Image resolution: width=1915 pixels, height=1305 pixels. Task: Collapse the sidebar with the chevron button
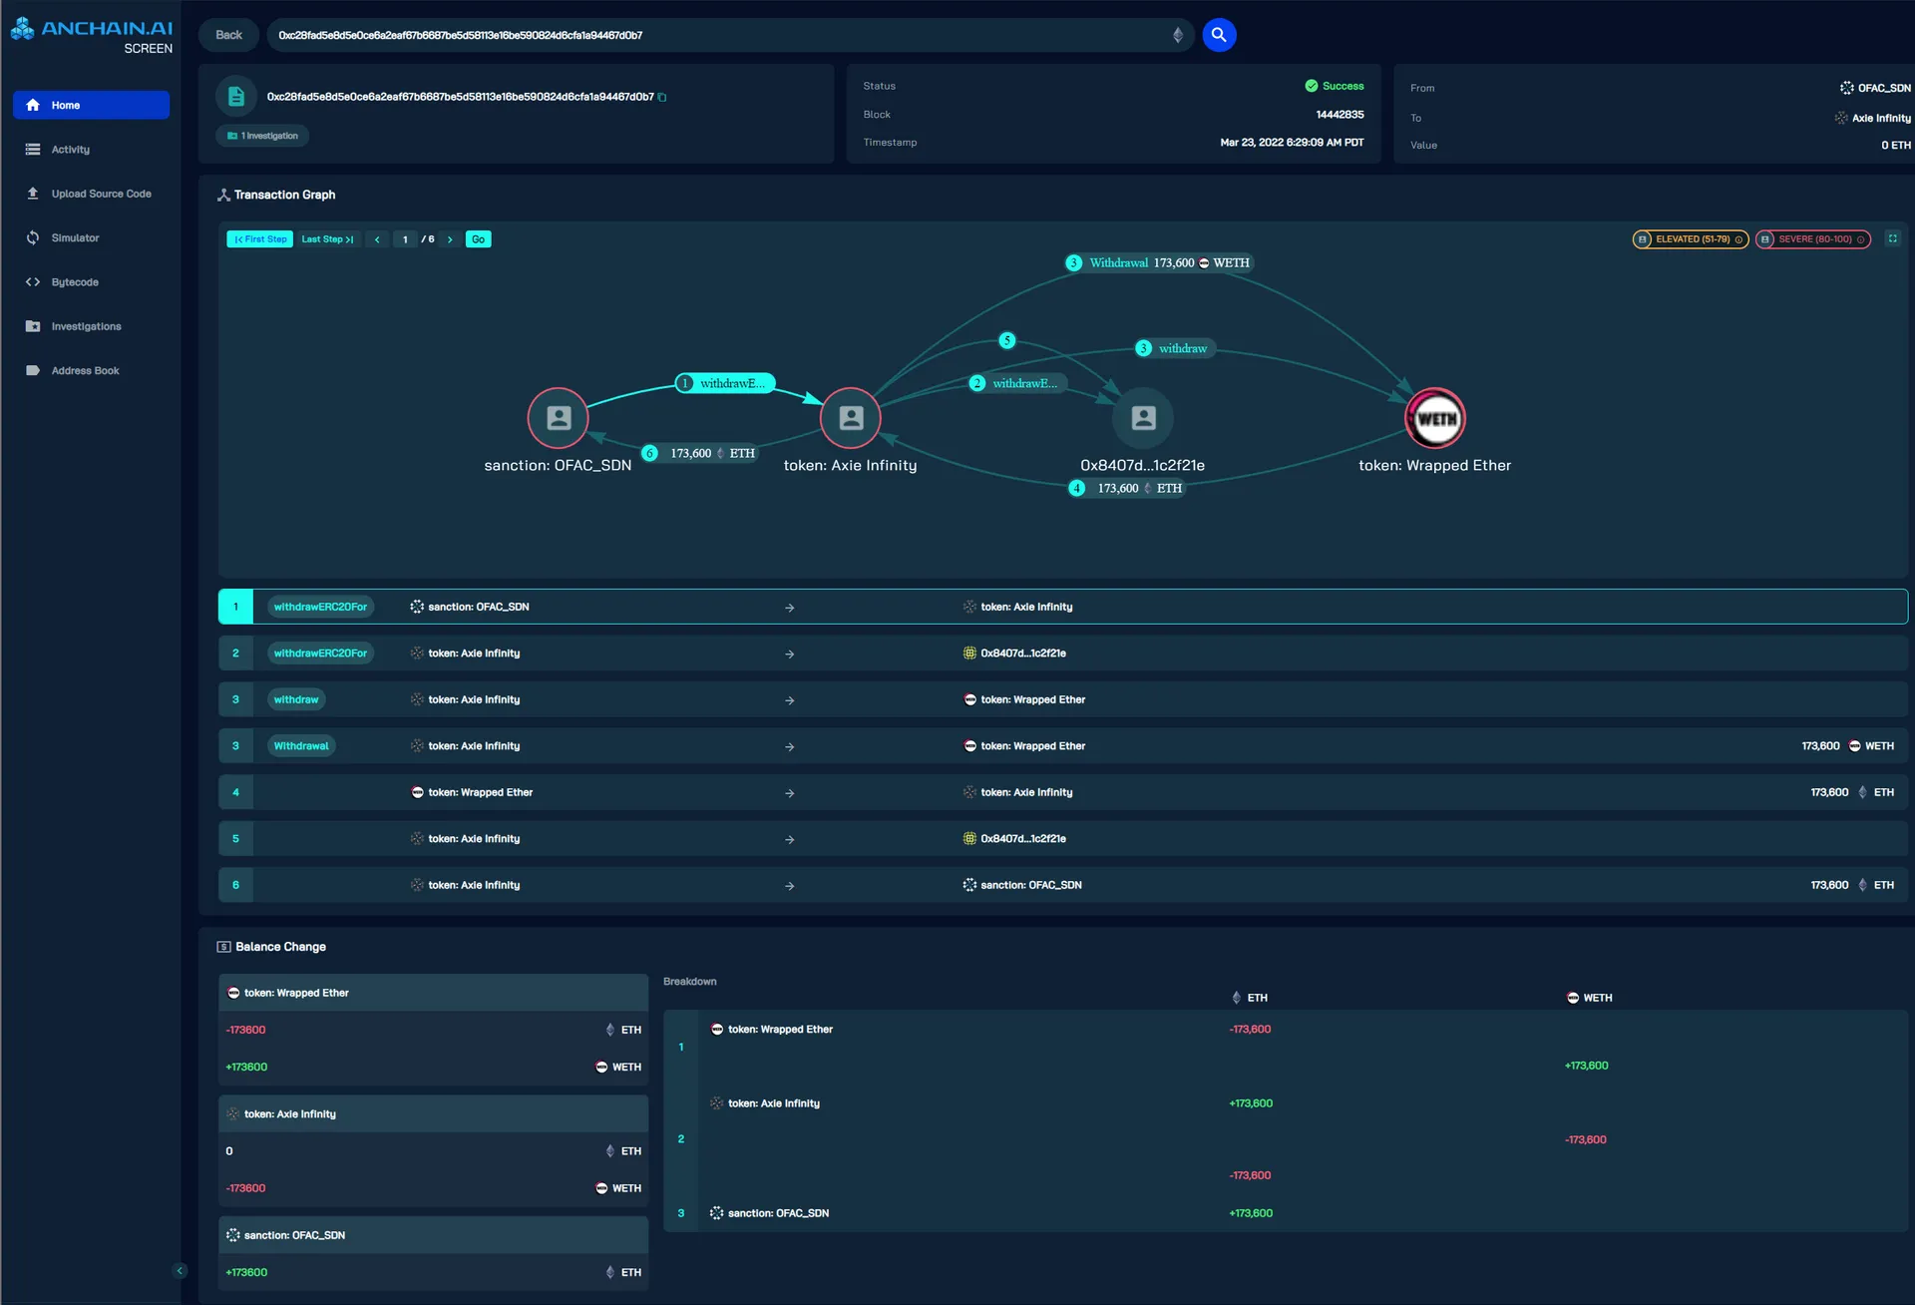coord(180,1271)
